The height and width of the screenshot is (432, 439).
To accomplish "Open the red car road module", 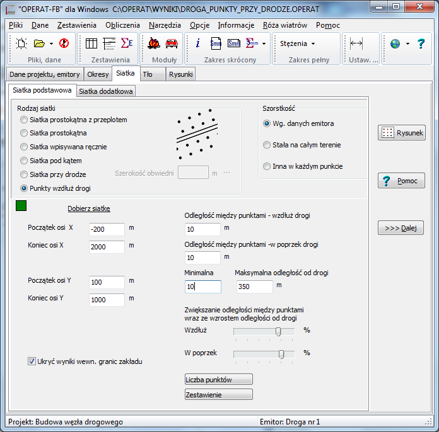I will 171,43.
